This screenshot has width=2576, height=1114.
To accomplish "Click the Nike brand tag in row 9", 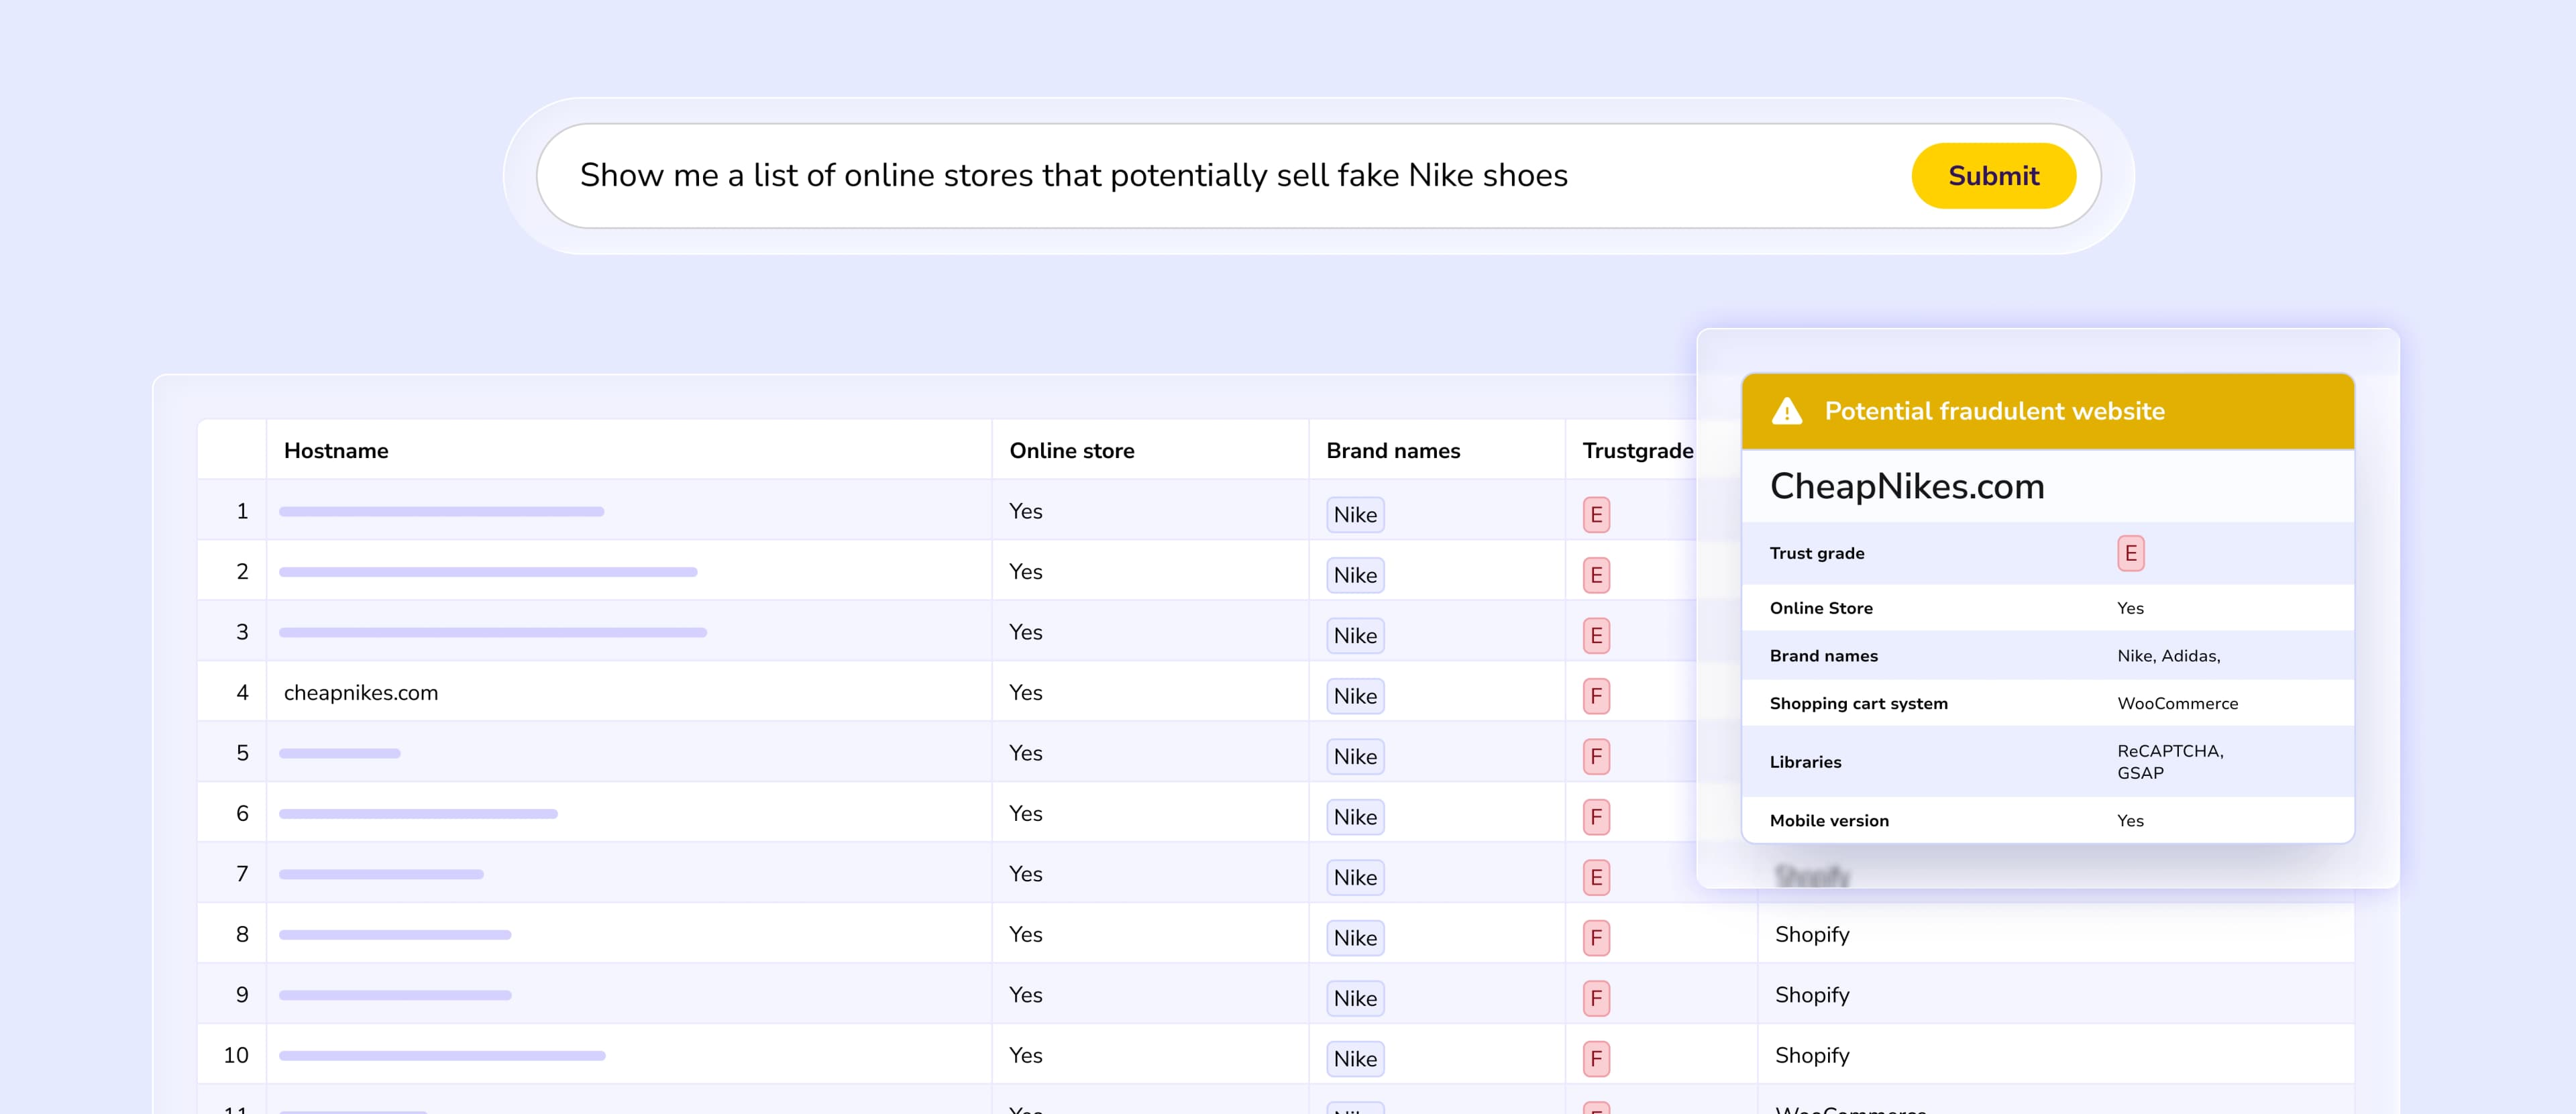I will point(1354,998).
